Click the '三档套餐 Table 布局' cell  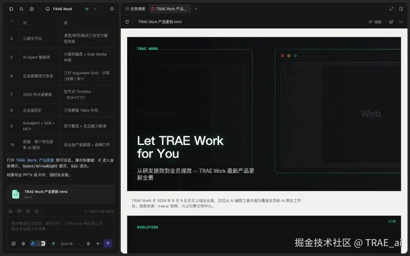[x=87, y=110]
